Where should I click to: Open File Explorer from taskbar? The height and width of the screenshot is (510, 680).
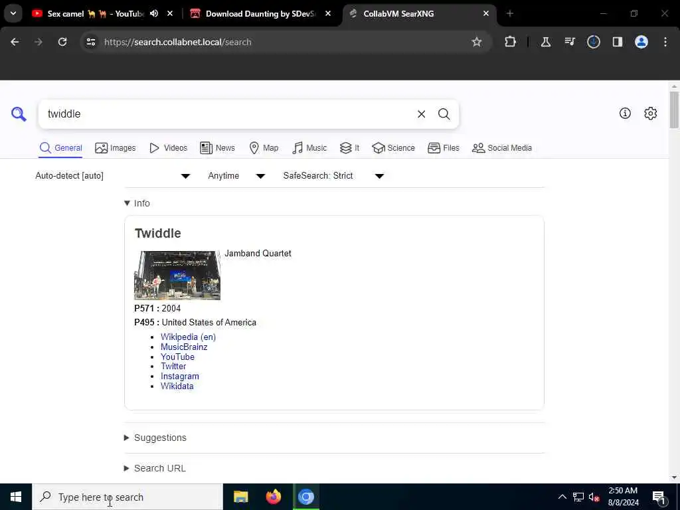click(x=240, y=497)
